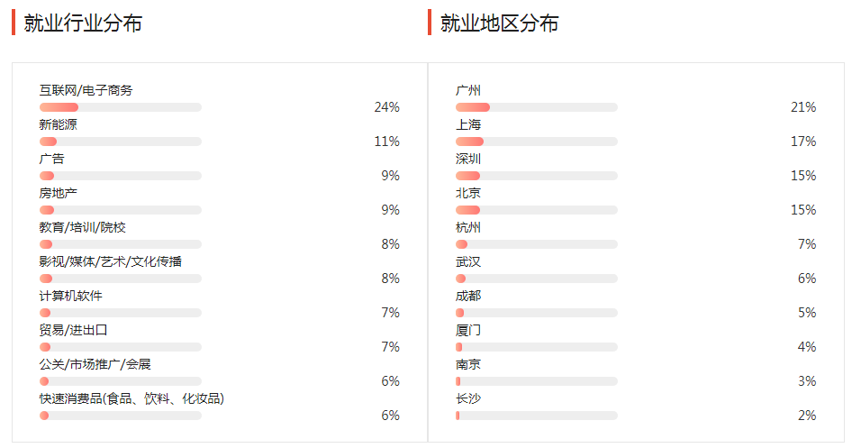Click the 15% value beside 北京

point(803,210)
